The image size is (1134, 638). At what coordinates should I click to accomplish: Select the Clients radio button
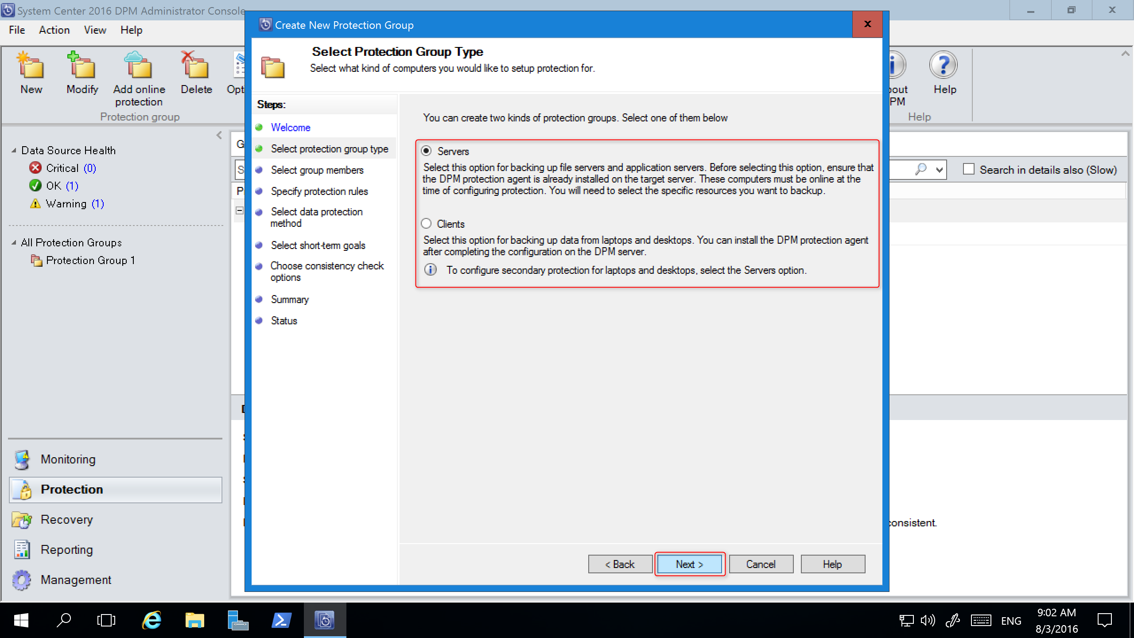tap(427, 224)
